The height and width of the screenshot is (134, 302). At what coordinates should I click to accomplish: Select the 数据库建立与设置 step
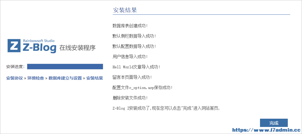coord(65,78)
